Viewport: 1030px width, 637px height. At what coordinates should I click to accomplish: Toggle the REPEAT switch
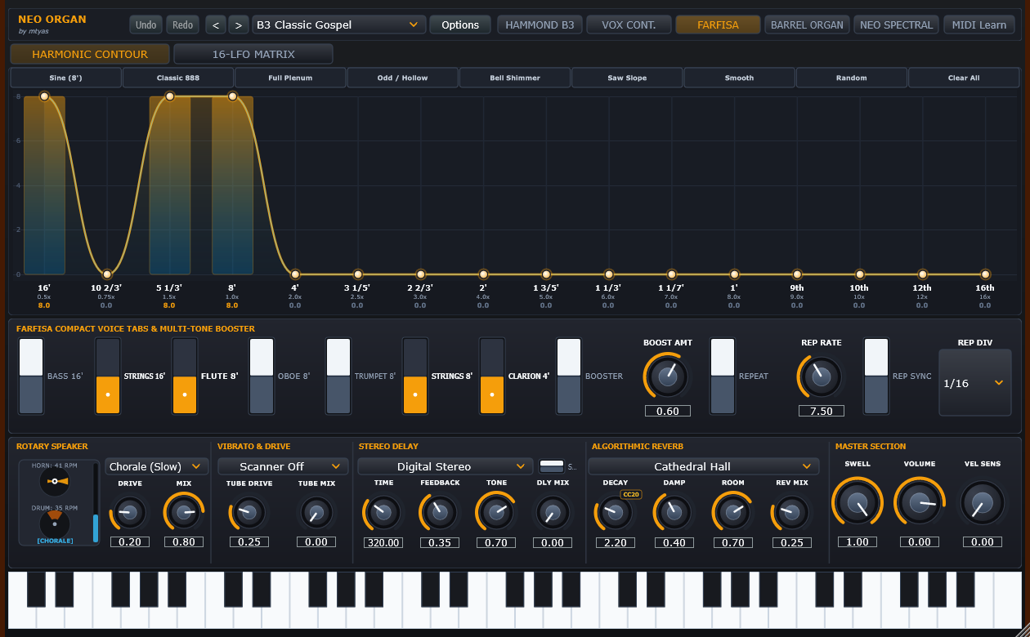coord(723,376)
